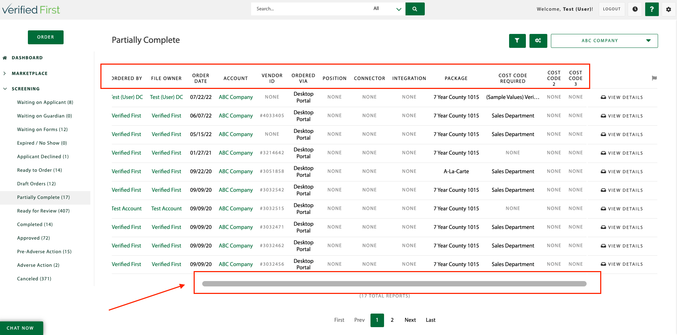This screenshot has height=335, width=677.
Task: Click the First pagination link
Action: pyautogui.click(x=339, y=320)
